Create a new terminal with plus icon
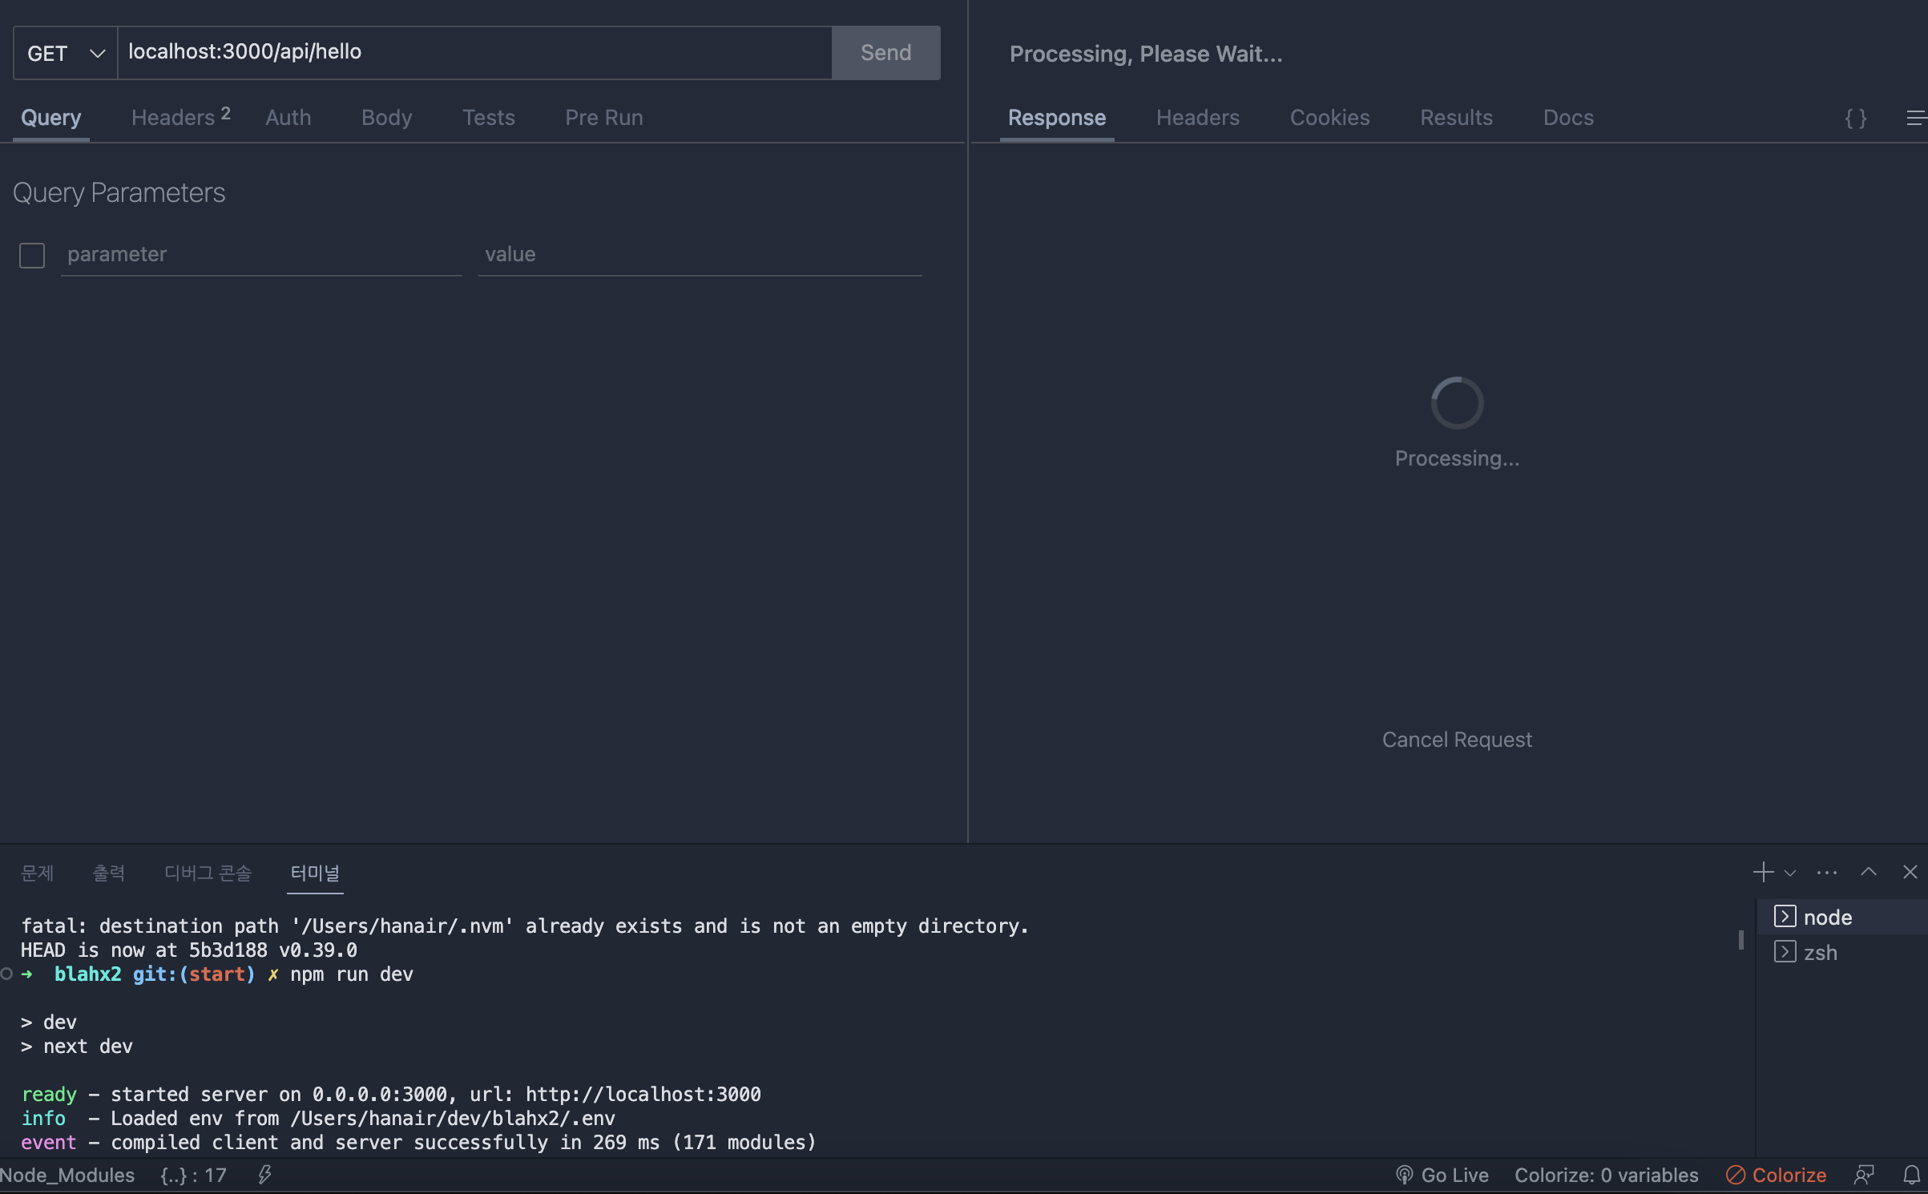This screenshot has height=1194, width=1928. (1763, 872)
